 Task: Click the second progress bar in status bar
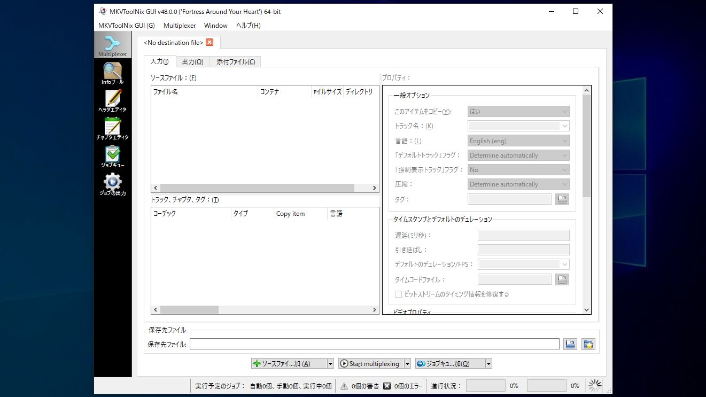click(x=546, y=386)
